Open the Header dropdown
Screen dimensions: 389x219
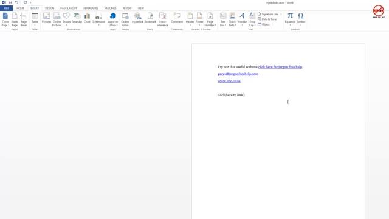(x=190, y=19)
